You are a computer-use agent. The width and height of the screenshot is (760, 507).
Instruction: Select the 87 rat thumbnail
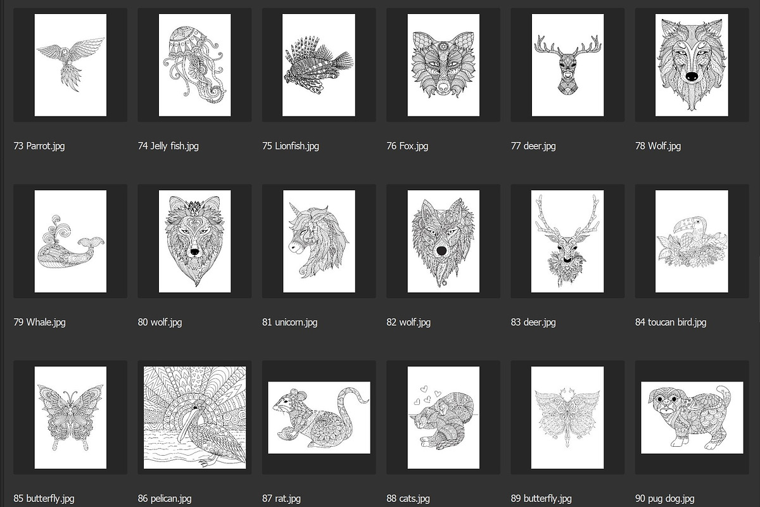[x=319, y=418]
